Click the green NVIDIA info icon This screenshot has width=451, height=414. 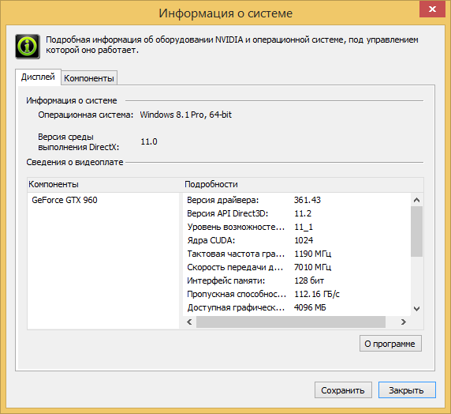click(28, 46)
